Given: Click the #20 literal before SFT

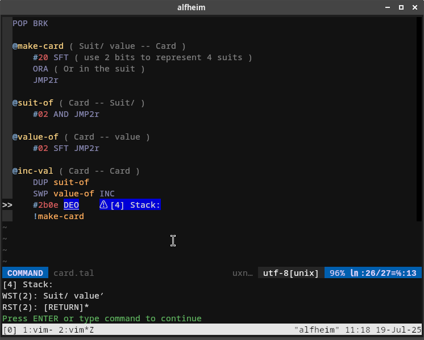Looking at the screenshot, I should pyautogui.click(x=40, y=57).
